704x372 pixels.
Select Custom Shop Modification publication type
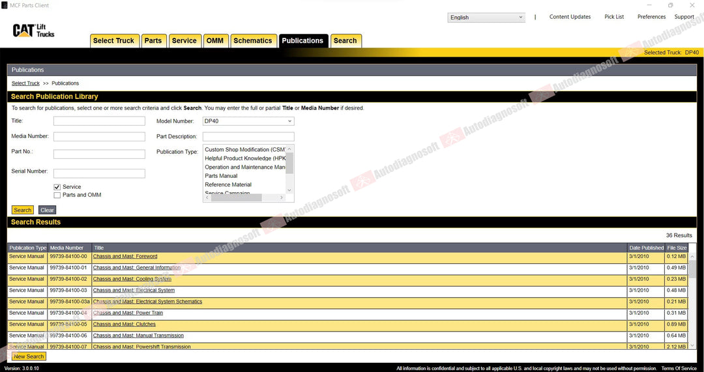[x=244, y=149]
